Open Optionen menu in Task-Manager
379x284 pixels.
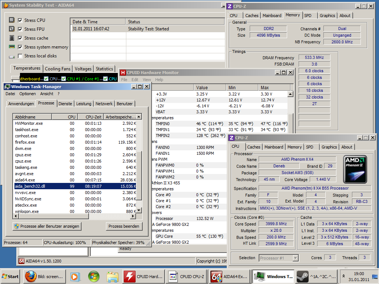tap(27, 94)
